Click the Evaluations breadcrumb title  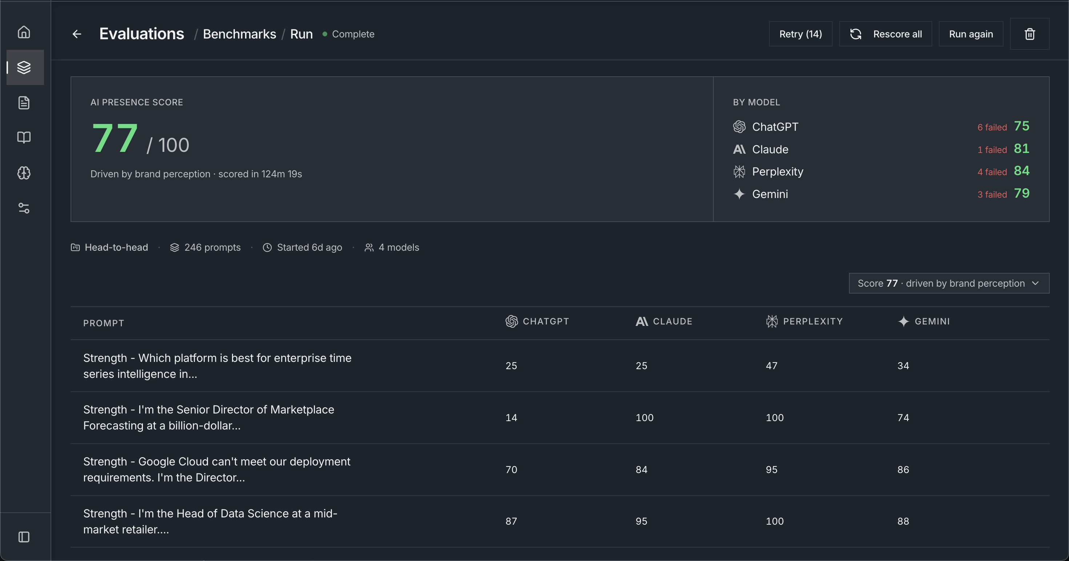(141, 34)
